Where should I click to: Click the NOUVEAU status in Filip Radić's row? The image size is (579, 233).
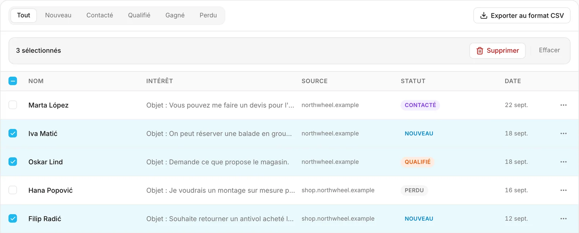coord(419,219)
